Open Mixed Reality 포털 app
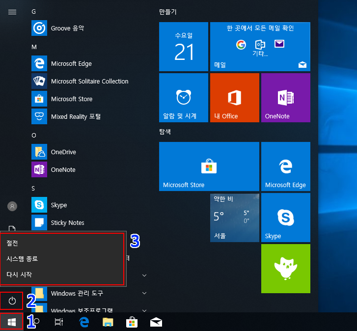Image resolution: width=357 pixels, height=331 pixels. (x=76, y=117)
